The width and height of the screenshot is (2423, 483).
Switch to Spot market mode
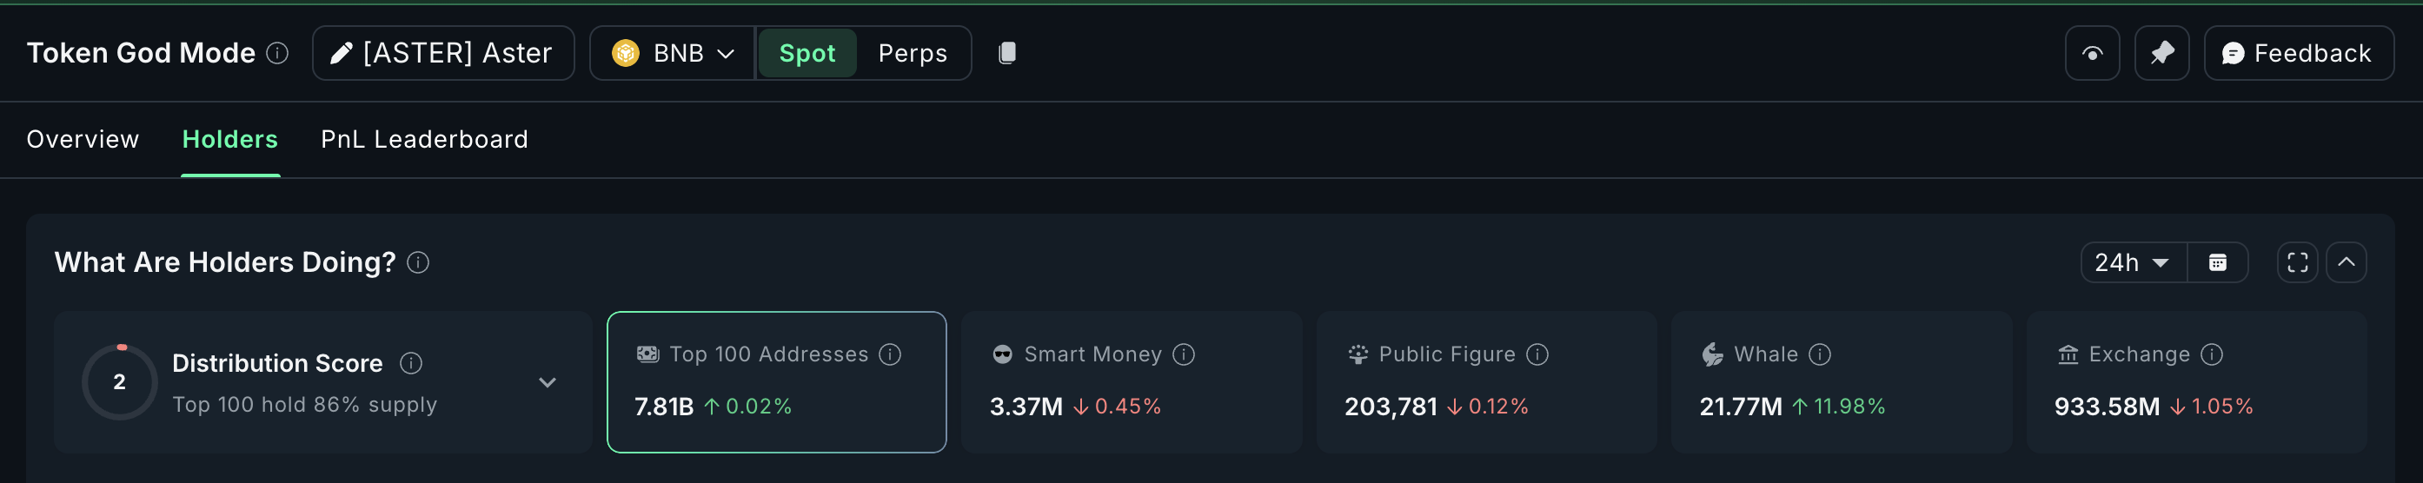[x=807, y=53]
